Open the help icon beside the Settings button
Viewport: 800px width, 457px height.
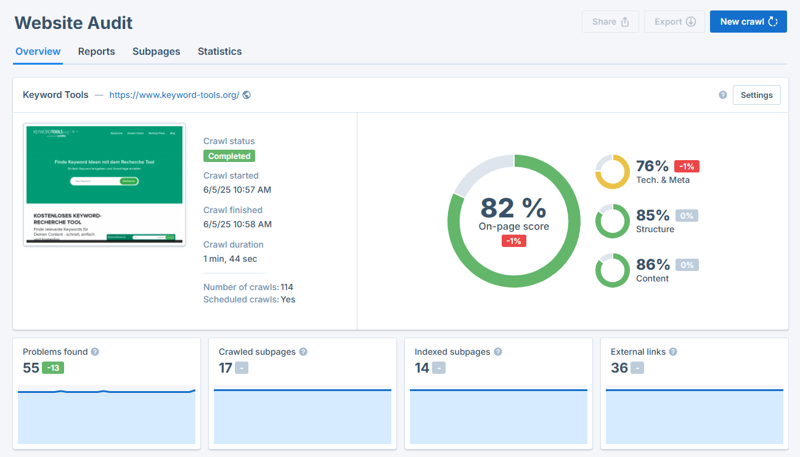722,94
